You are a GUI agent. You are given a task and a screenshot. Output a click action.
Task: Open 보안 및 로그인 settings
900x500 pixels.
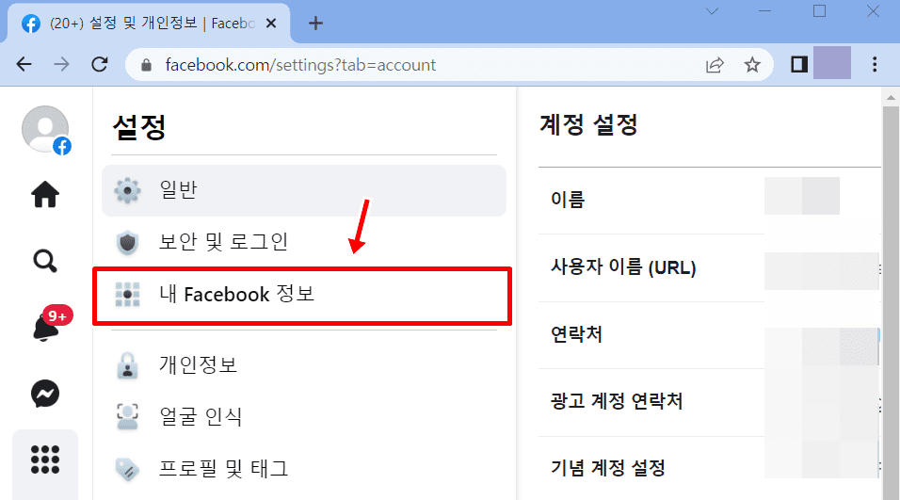coord(304,242)
